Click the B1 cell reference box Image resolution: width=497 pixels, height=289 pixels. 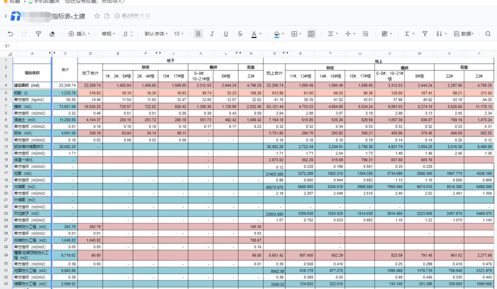[x=8, y=46]
